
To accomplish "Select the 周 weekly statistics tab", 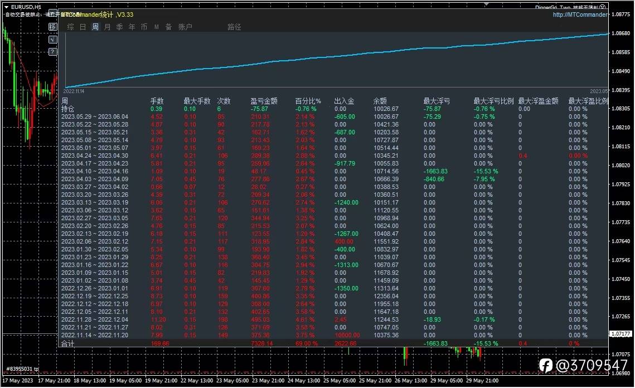I will (95, 27).
